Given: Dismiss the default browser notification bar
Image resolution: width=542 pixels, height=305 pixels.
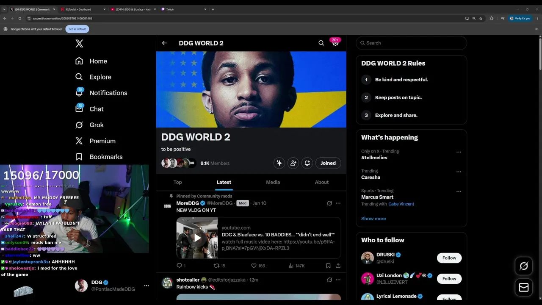Looking at the screenshot, I should pos(536,29).
